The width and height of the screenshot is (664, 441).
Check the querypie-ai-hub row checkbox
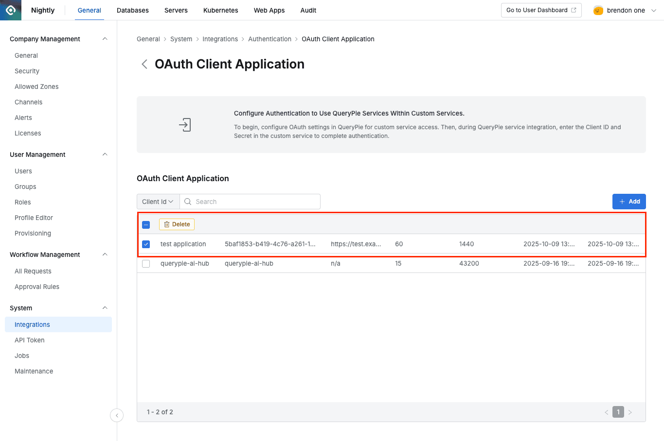(146, 263)
